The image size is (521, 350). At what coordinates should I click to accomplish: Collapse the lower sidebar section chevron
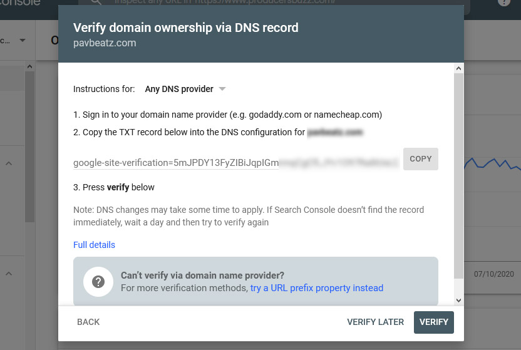coord(9,274)
